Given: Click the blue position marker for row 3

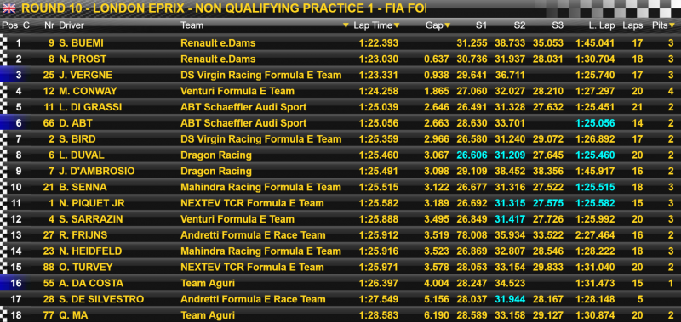Looking at the screenshot, I should click(x=13, y=75).
